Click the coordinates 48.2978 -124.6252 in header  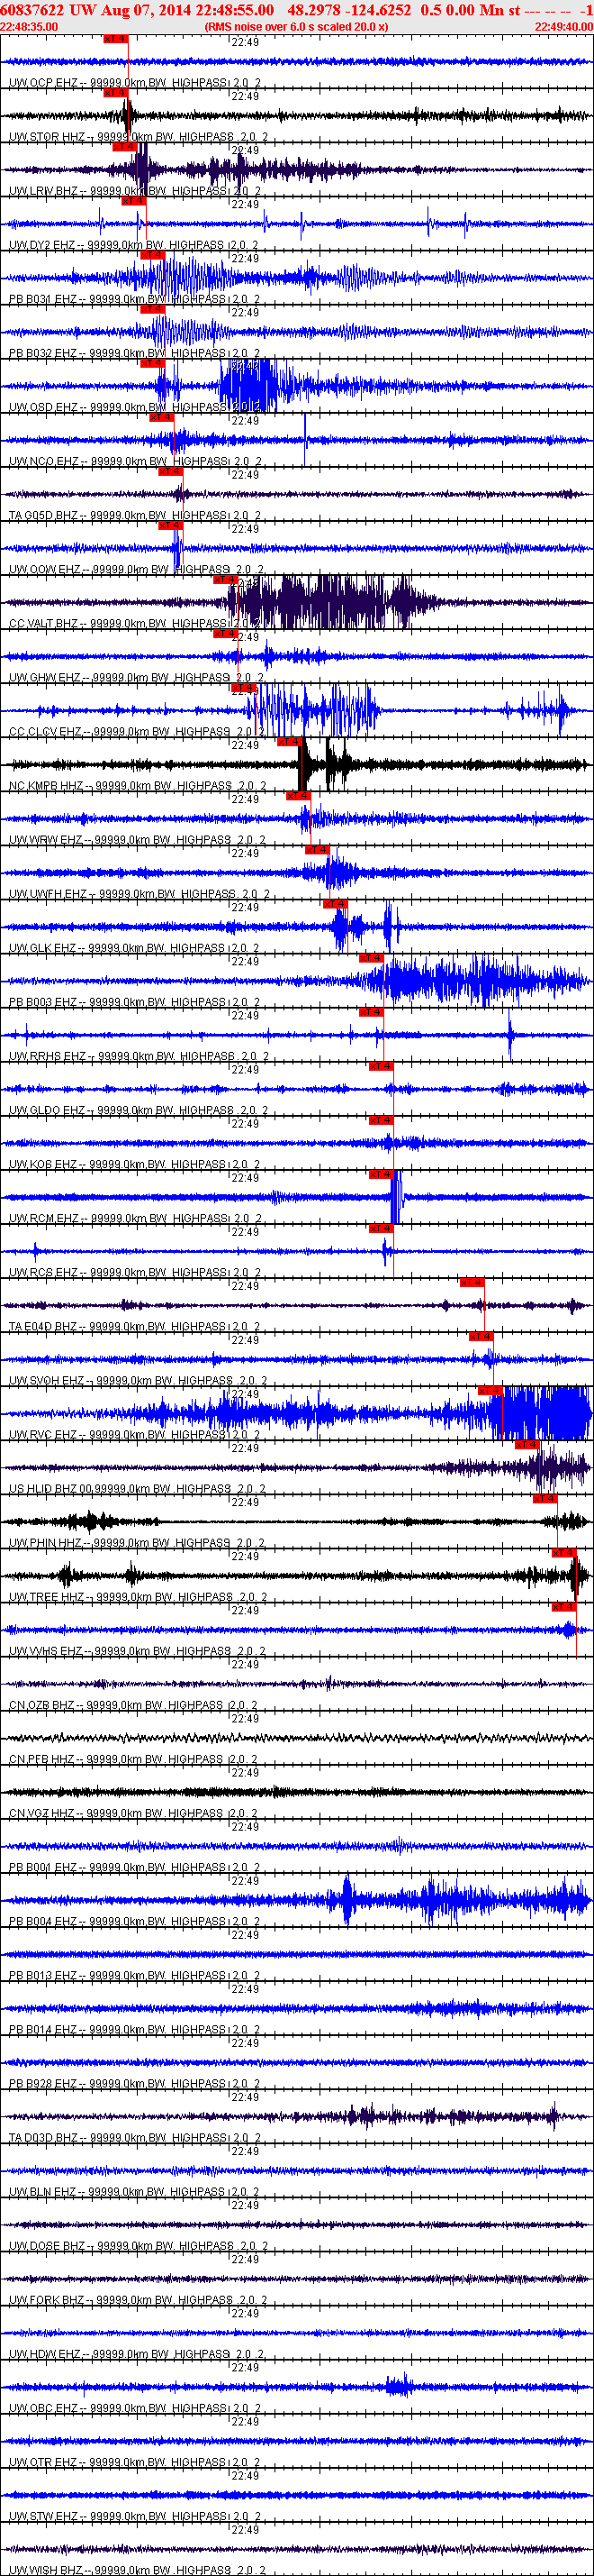point(349,10)
